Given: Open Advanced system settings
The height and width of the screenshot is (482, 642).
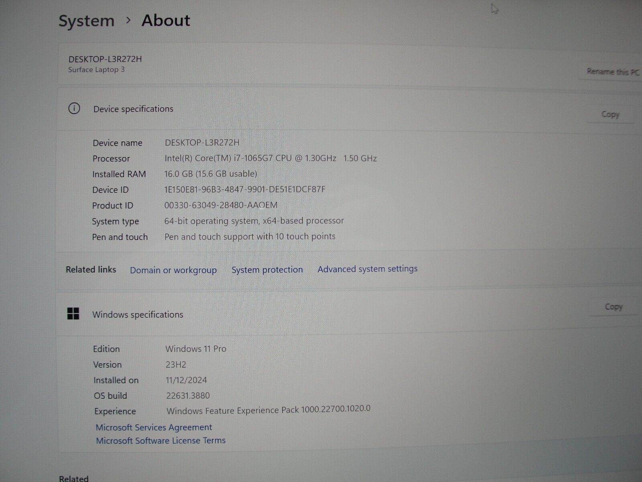Looking at the screenshot, I should click(x=367, y=269).
